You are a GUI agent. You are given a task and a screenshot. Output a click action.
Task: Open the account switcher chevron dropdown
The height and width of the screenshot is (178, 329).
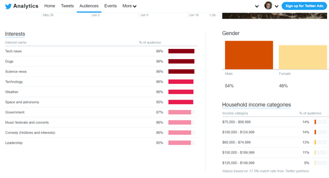[256, 6]
